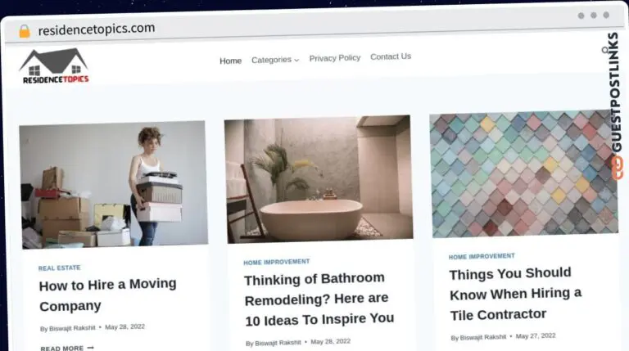
Task: Click author Biswajit Rakshit on Tile Contractor post
Action: (x=482, y=337)
